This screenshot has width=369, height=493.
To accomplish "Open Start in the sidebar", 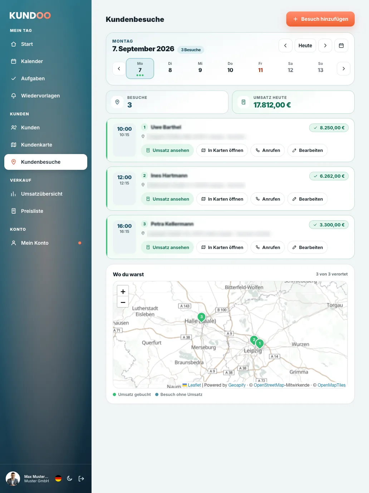I will coord(46,44).
